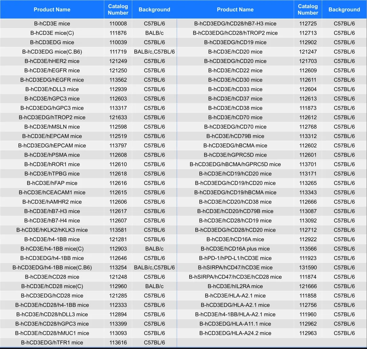This screenshot has height=349, width=367.
Task: Open the B-hPD-1/hPD-L1/hCD3E mice product
Action: tap(235, 258)
